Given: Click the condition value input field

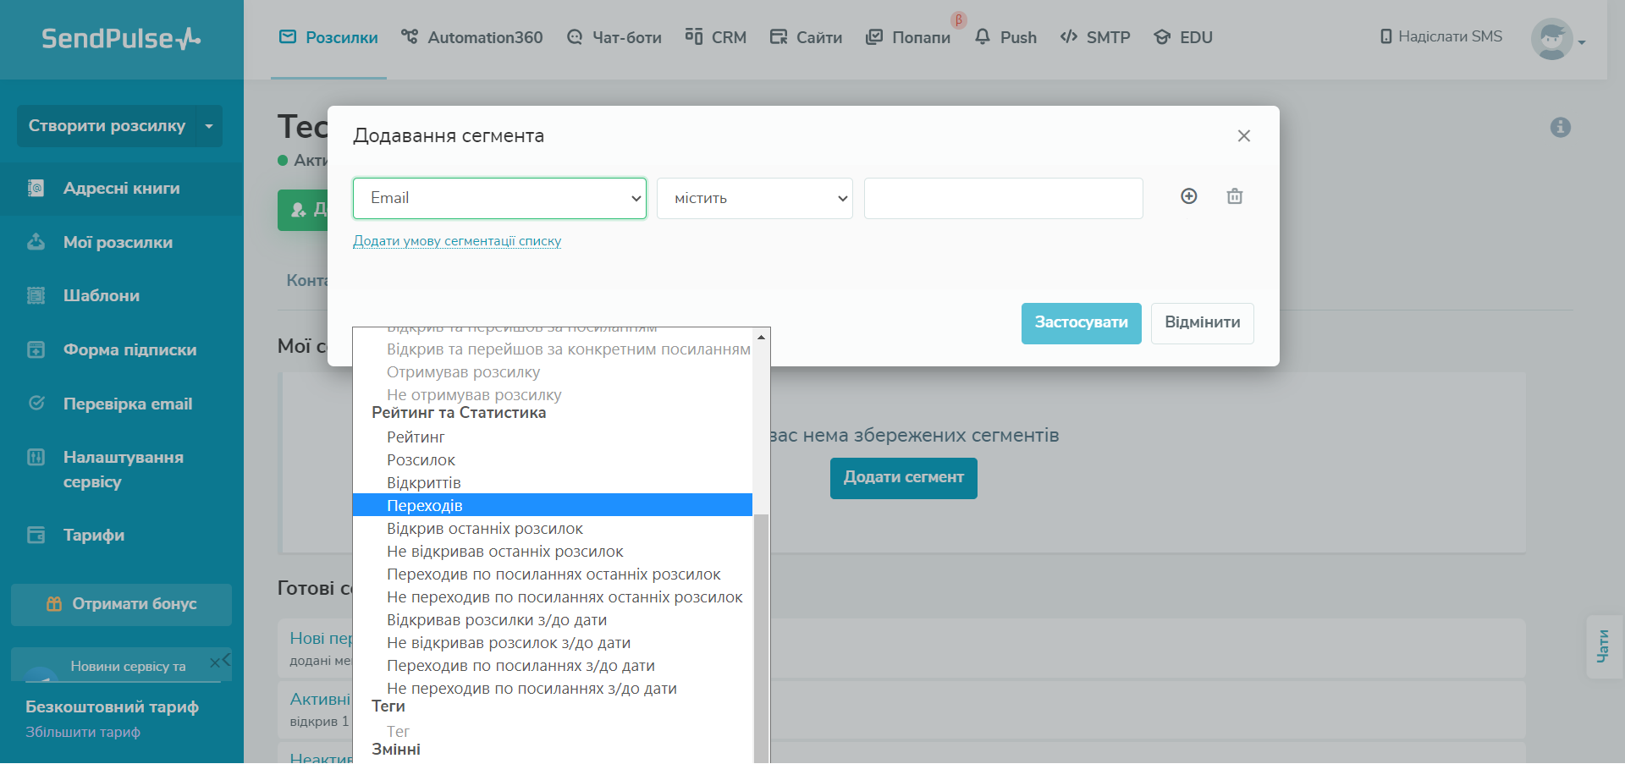Looking at the screenshot, I should pyautogui.click(x=1004, y=198).
